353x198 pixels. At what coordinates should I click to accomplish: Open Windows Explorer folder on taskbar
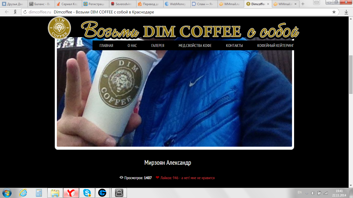pos(55,193)
